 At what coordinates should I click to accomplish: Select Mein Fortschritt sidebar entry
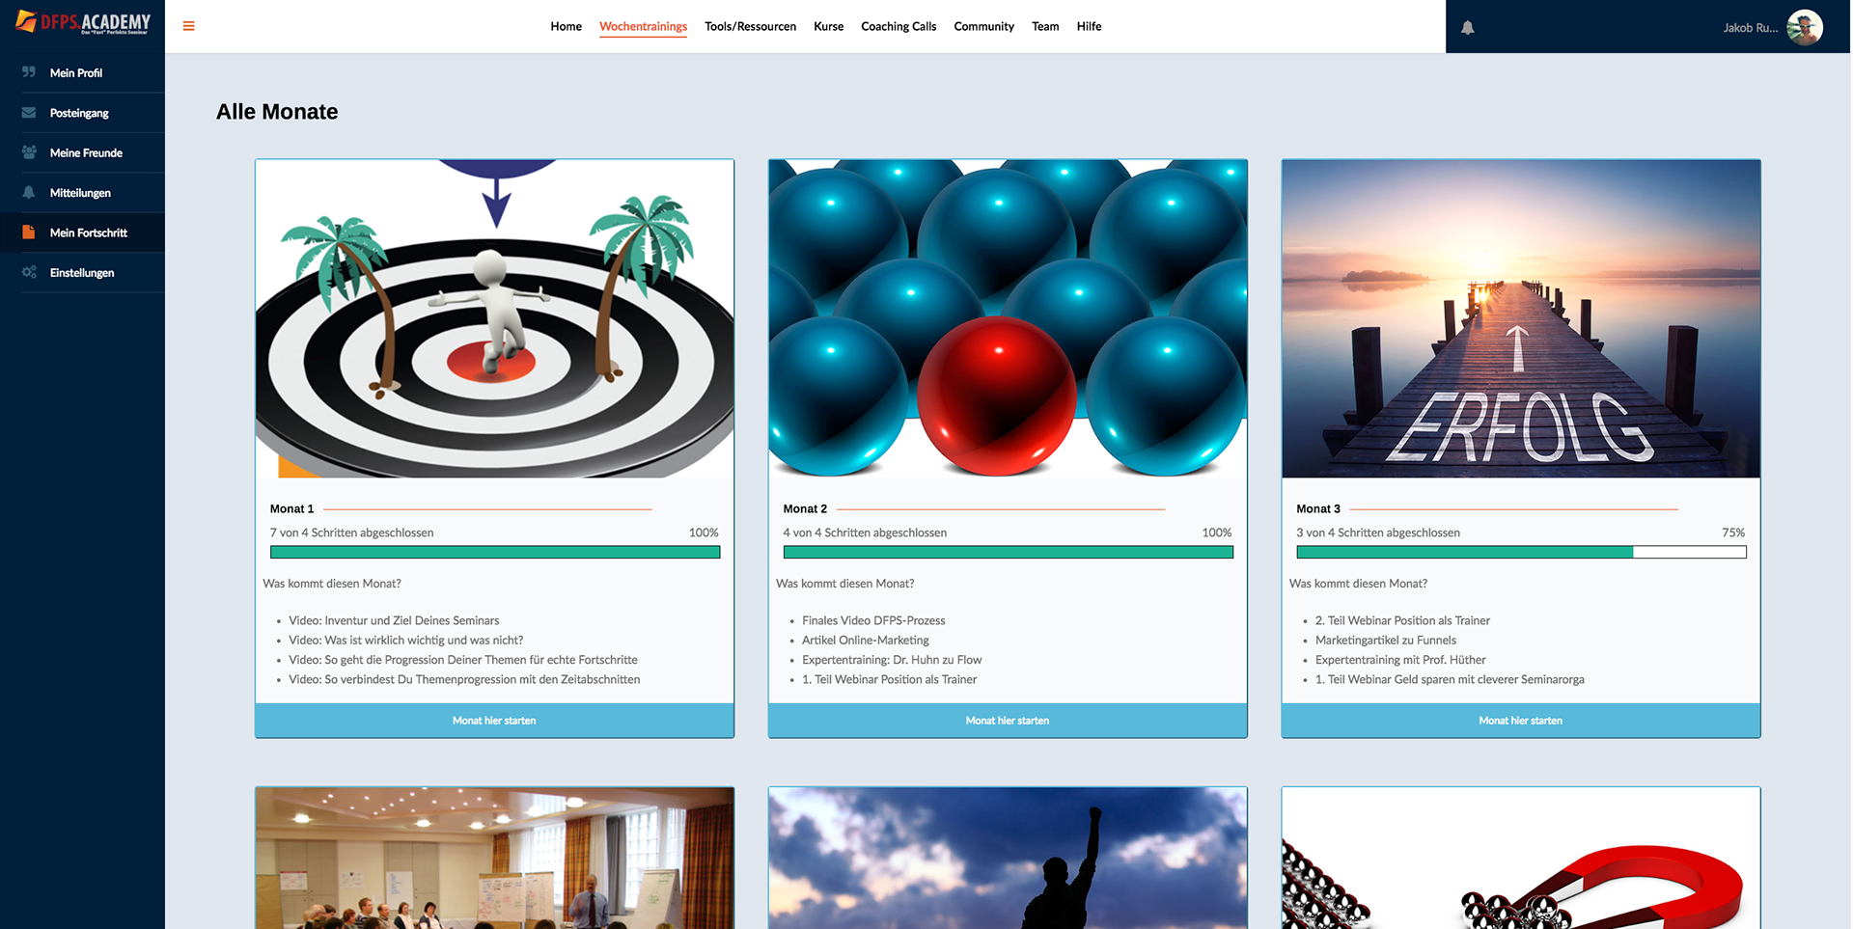82,232
